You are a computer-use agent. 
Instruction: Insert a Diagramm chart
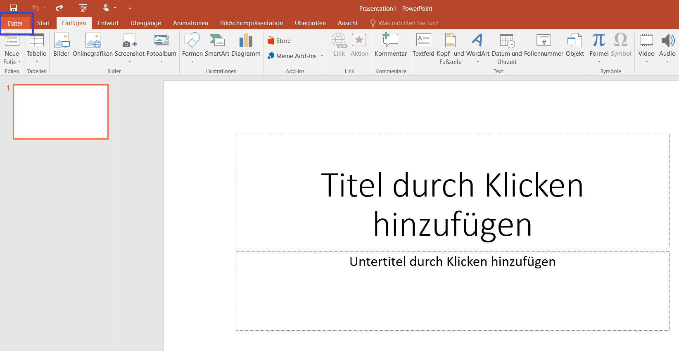[246, 41]
